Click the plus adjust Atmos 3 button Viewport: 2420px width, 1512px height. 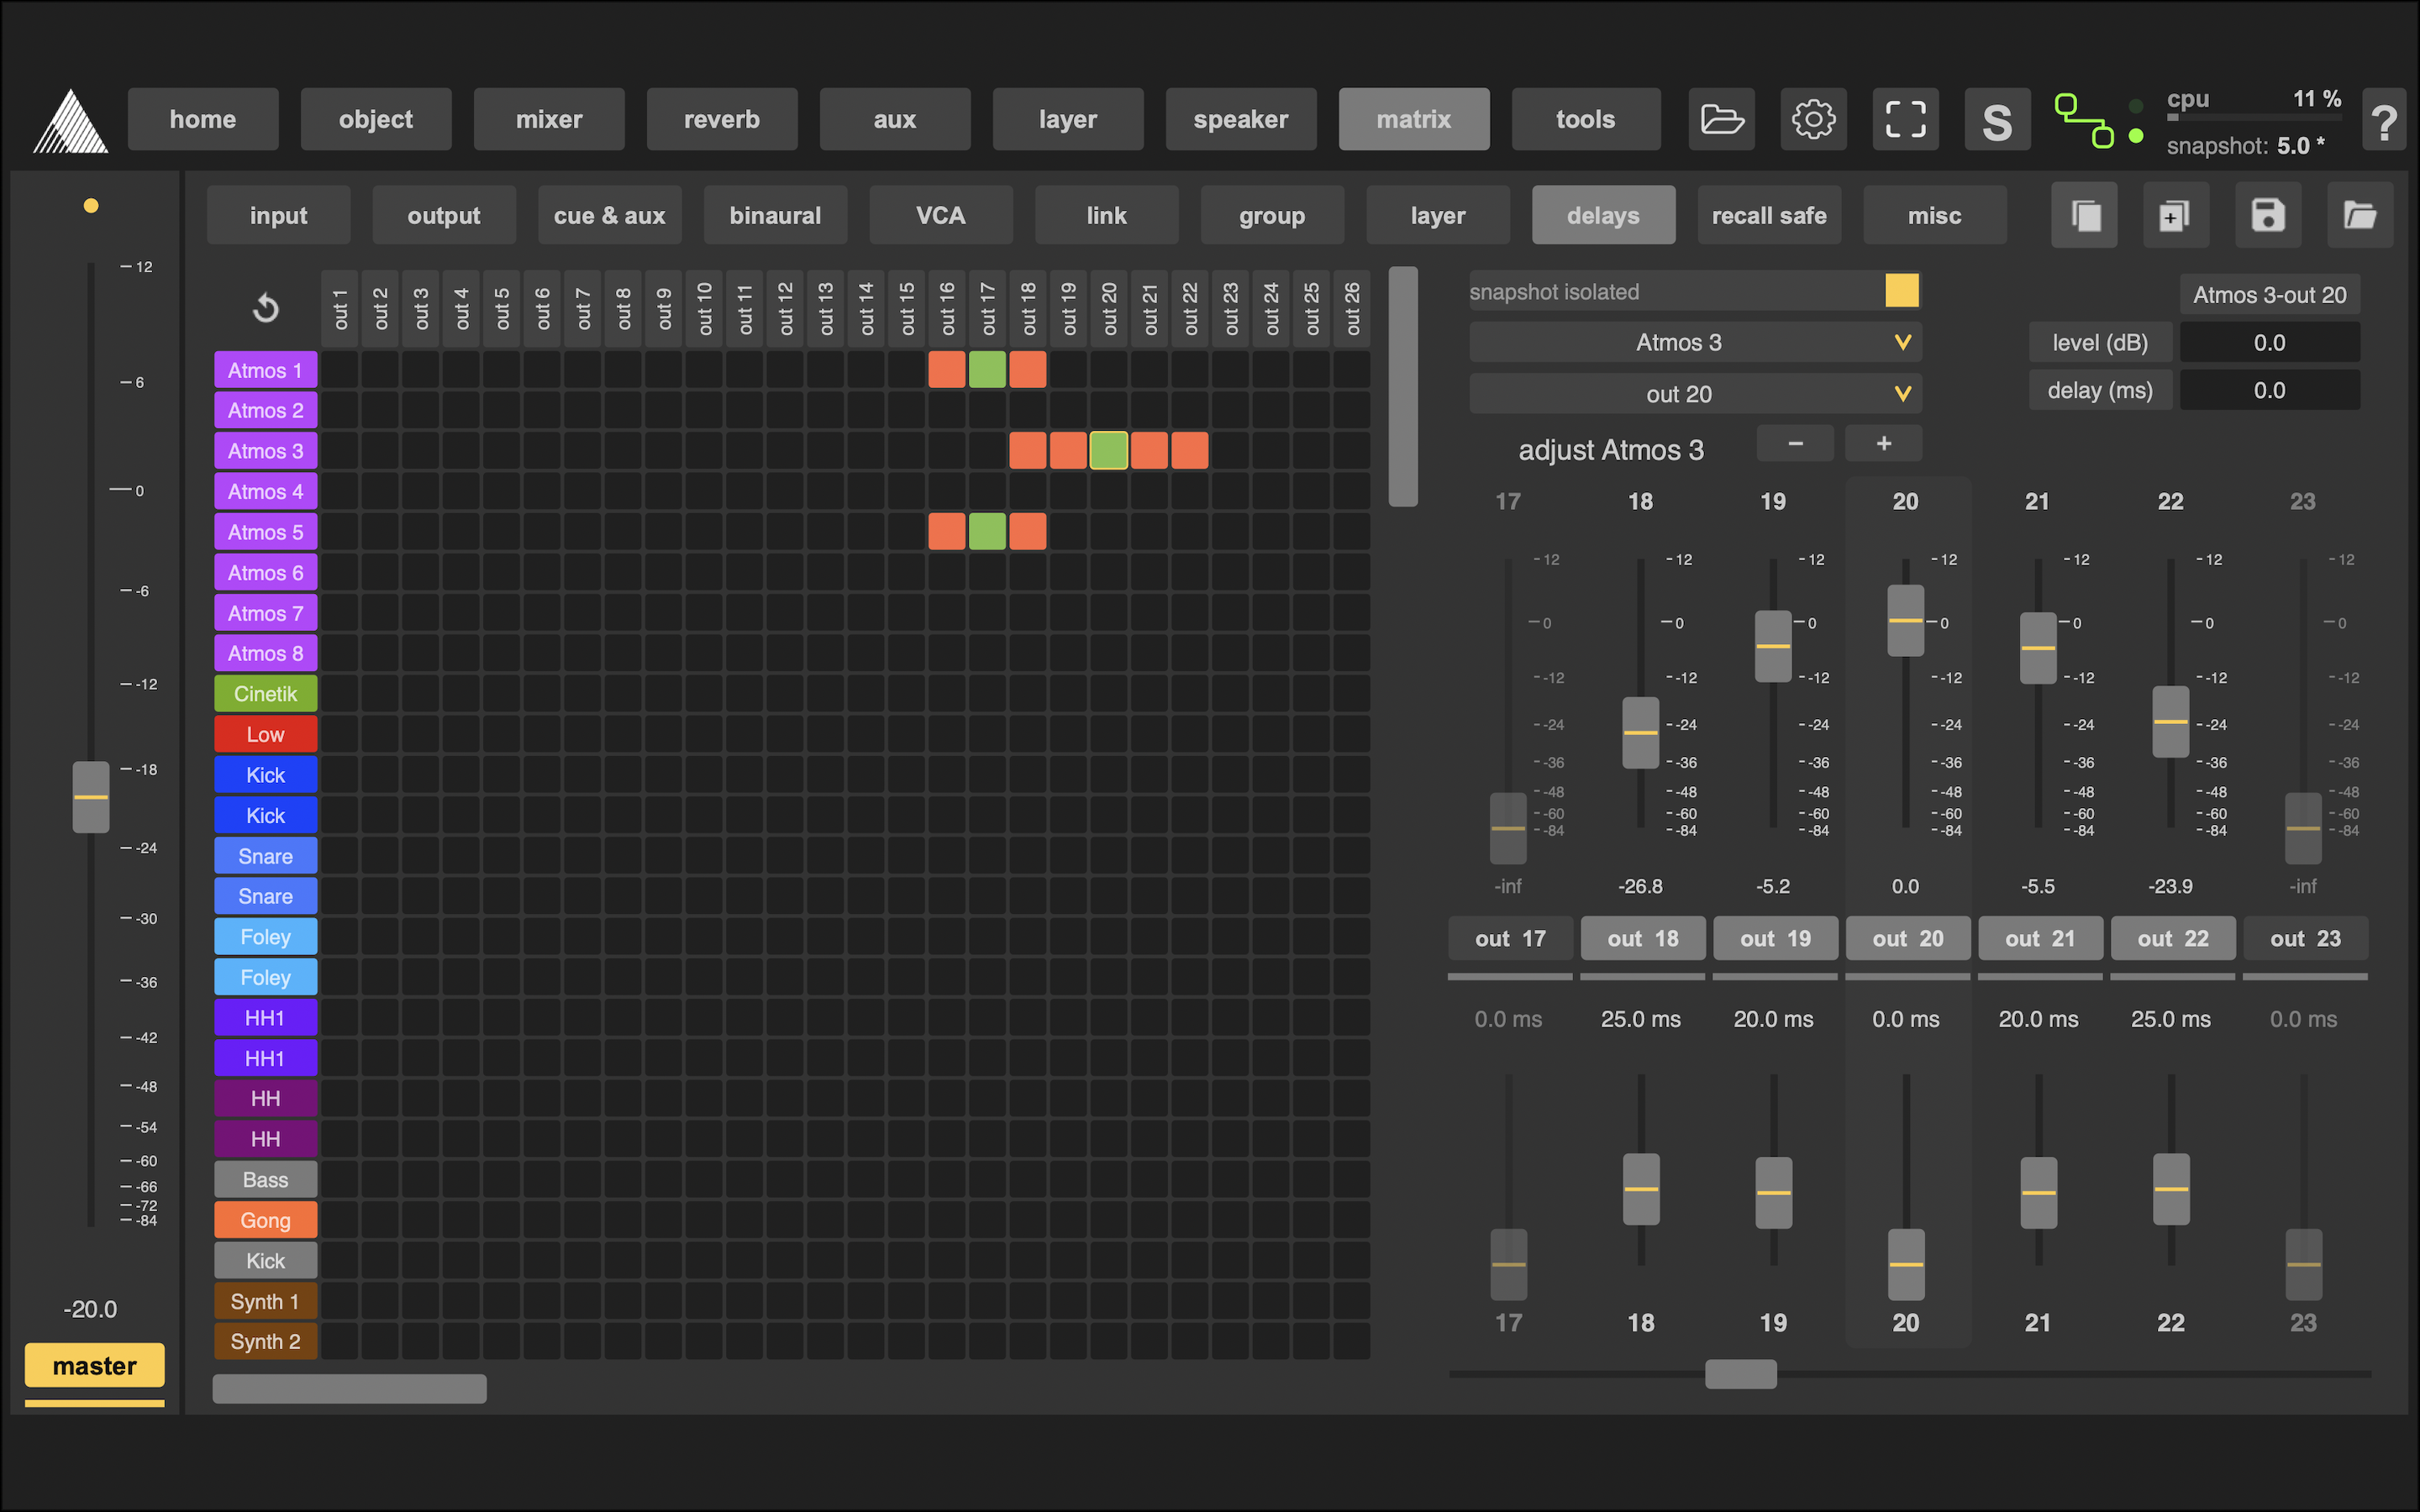coord(1884,444)
